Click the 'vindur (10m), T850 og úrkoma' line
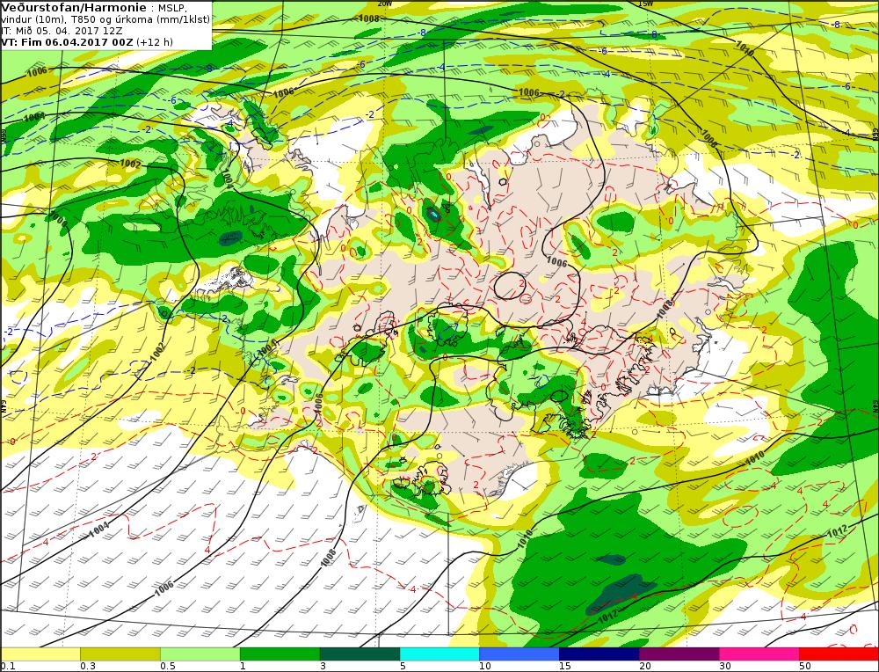 click(x=105, y=19)
